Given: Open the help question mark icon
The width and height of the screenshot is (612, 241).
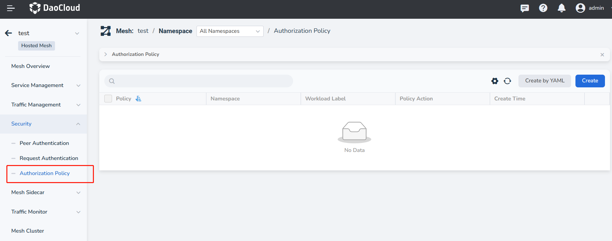Looking at the screenshot, I should pos(543,8).
